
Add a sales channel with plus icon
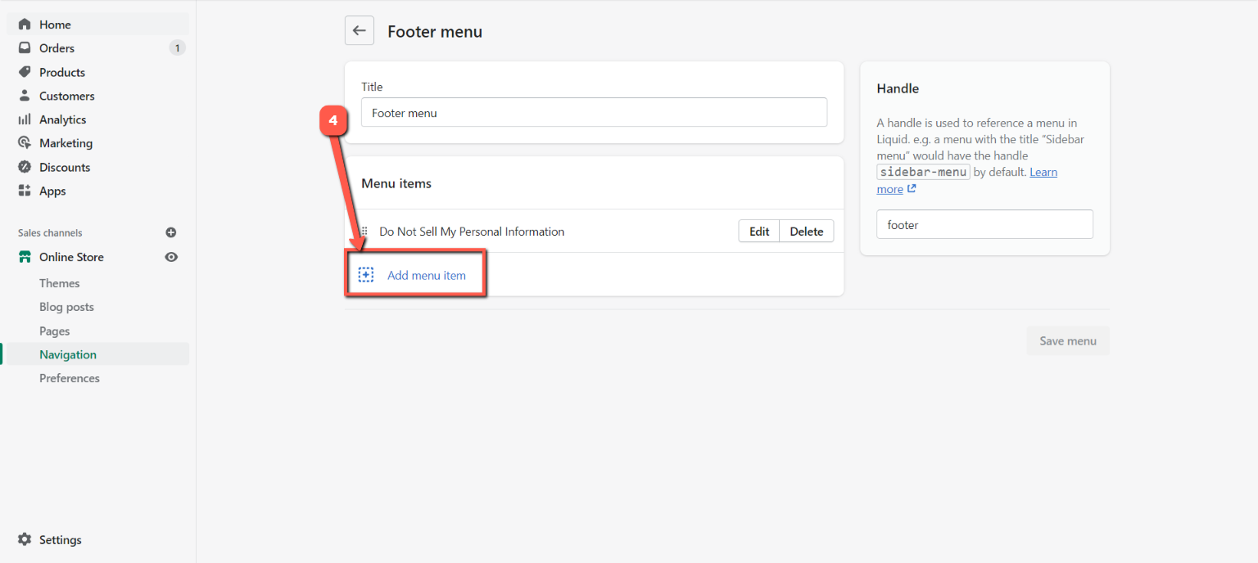[x=171, y=232]
